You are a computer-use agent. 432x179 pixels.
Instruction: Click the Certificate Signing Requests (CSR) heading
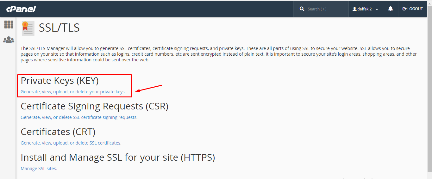[x=94, y=106]
